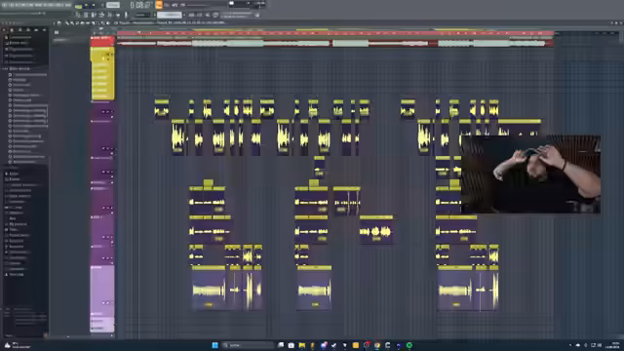The image size is (624, 351).
Task: Select the middle large waveform clip in bottom row
Action: coord(314,289)
